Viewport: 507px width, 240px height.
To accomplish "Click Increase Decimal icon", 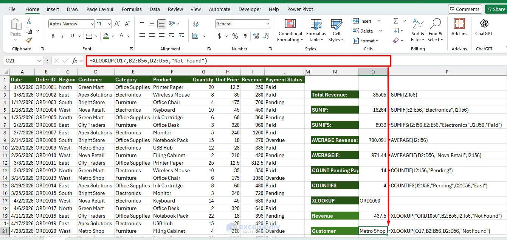I will click(x=256, y=36).
